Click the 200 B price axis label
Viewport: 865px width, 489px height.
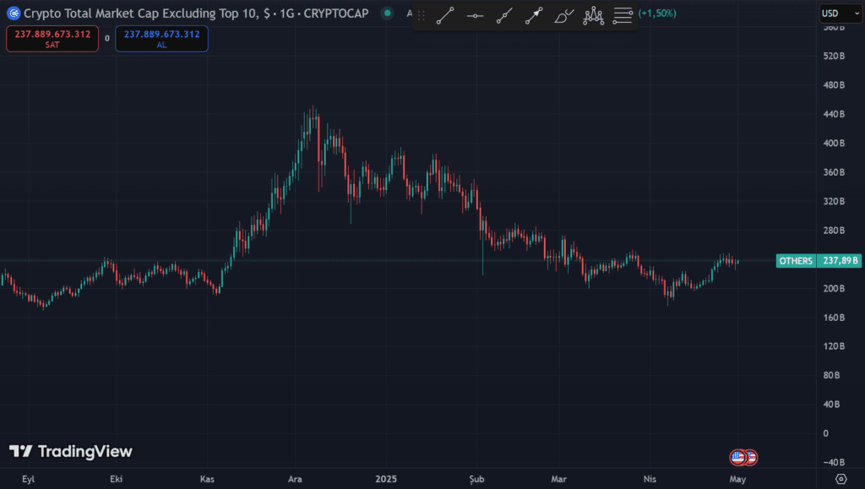tap(834, 288)
